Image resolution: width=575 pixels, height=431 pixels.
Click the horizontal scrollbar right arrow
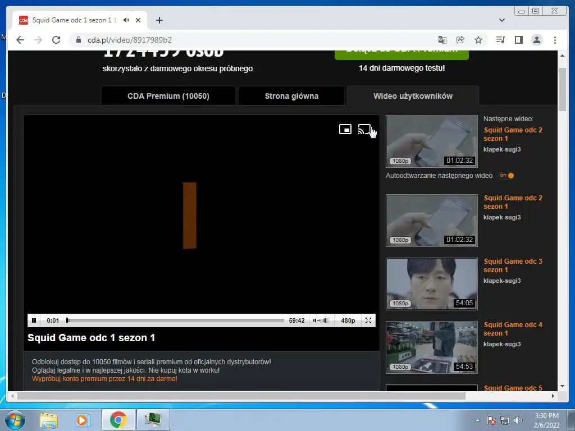click(553, 396)
